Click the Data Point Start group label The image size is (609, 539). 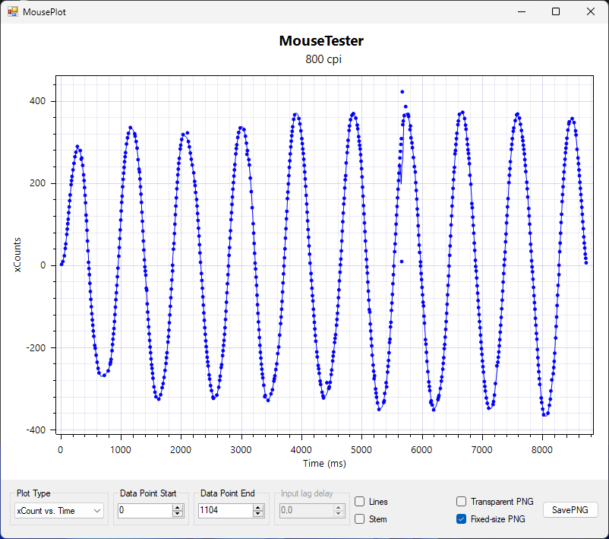(x=148, y=493)
